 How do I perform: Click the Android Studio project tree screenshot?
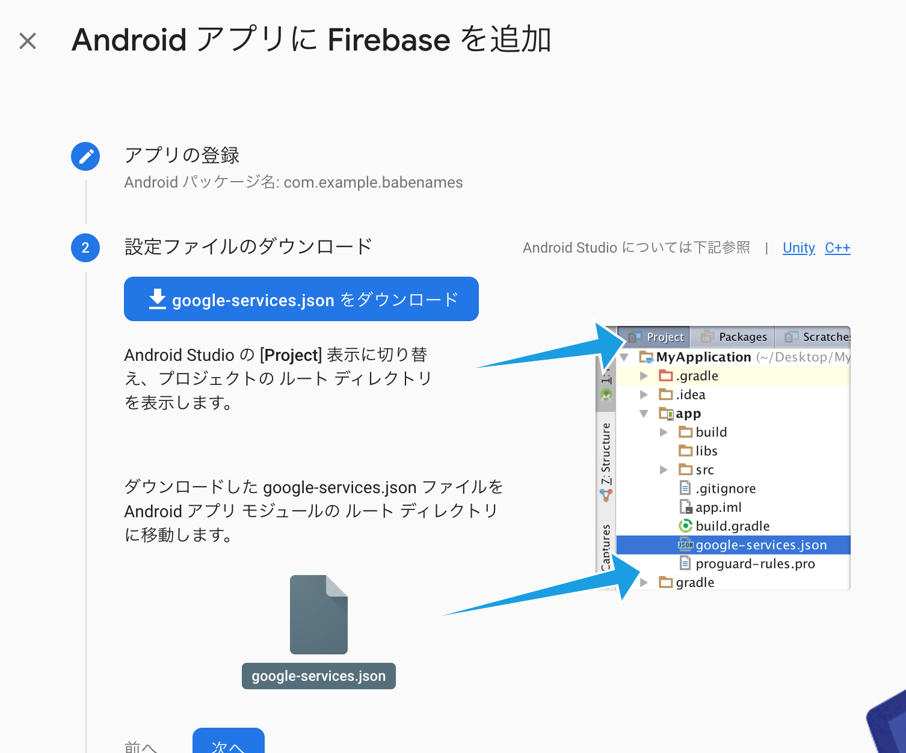[x=723, y=458]
